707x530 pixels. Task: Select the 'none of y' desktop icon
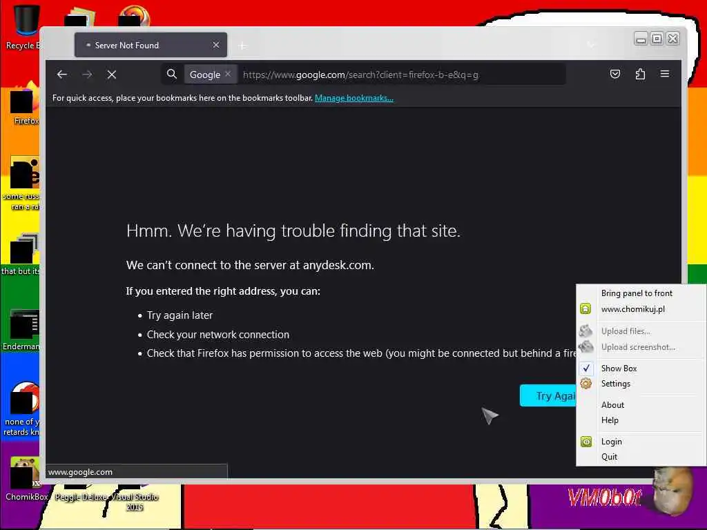click(23, 409)
